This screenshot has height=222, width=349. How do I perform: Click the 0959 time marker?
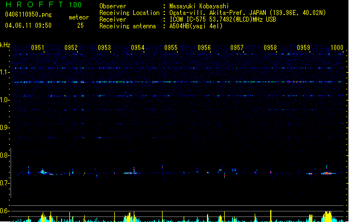click(304, 48)
